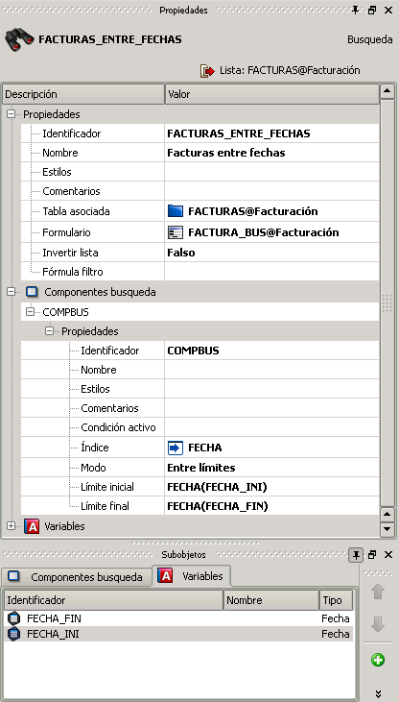Viewport: 399px width, 702px height.
Task: Click the FACTURAS_ENTRE_FECHAS header title
Action: (110, 39)
